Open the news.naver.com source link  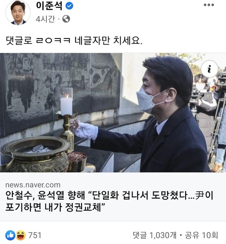(x=33, y=185)
